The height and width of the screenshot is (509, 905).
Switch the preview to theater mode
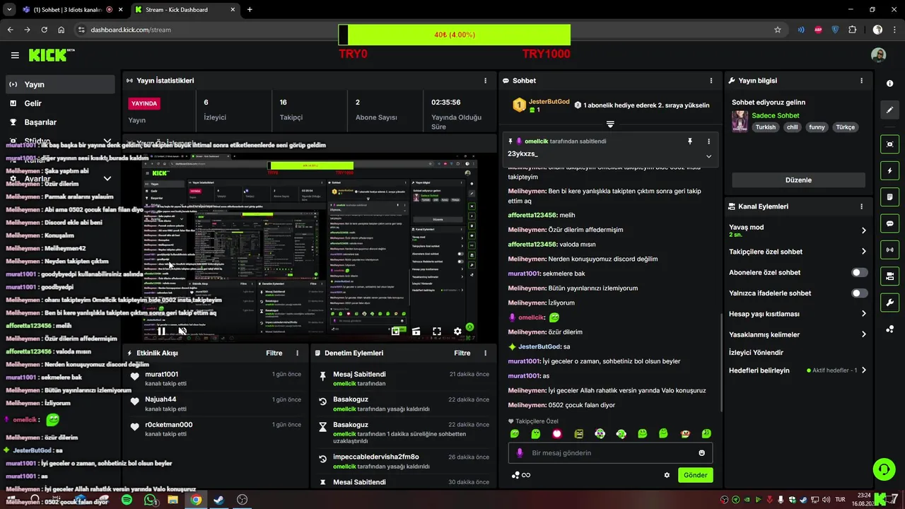click(416, 331)
